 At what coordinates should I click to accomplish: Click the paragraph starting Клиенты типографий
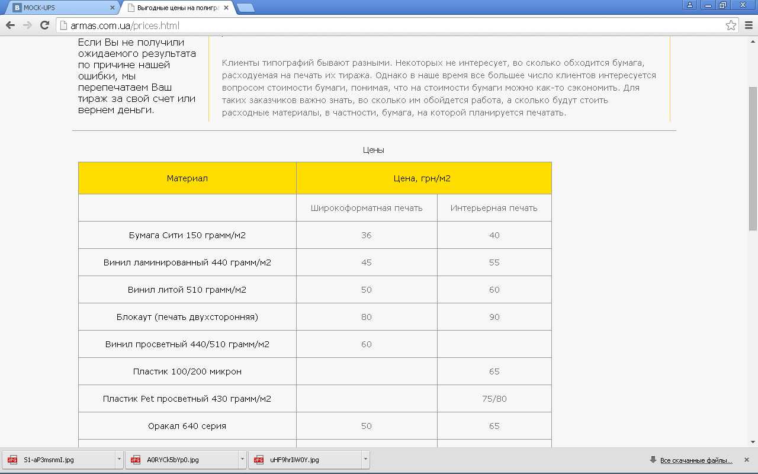pos(439,88)
